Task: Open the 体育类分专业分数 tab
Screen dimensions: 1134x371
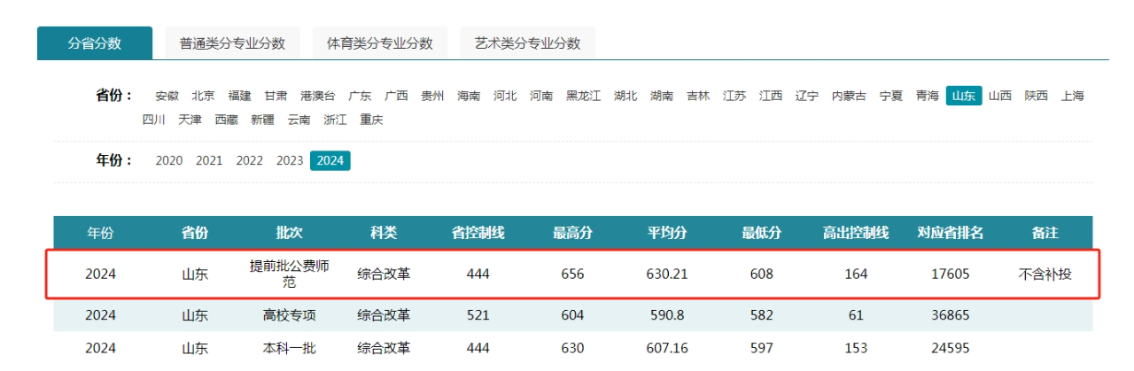Action: click(380, 43)
